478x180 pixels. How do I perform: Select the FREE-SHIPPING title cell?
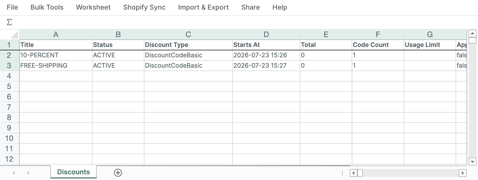[56, 66]
